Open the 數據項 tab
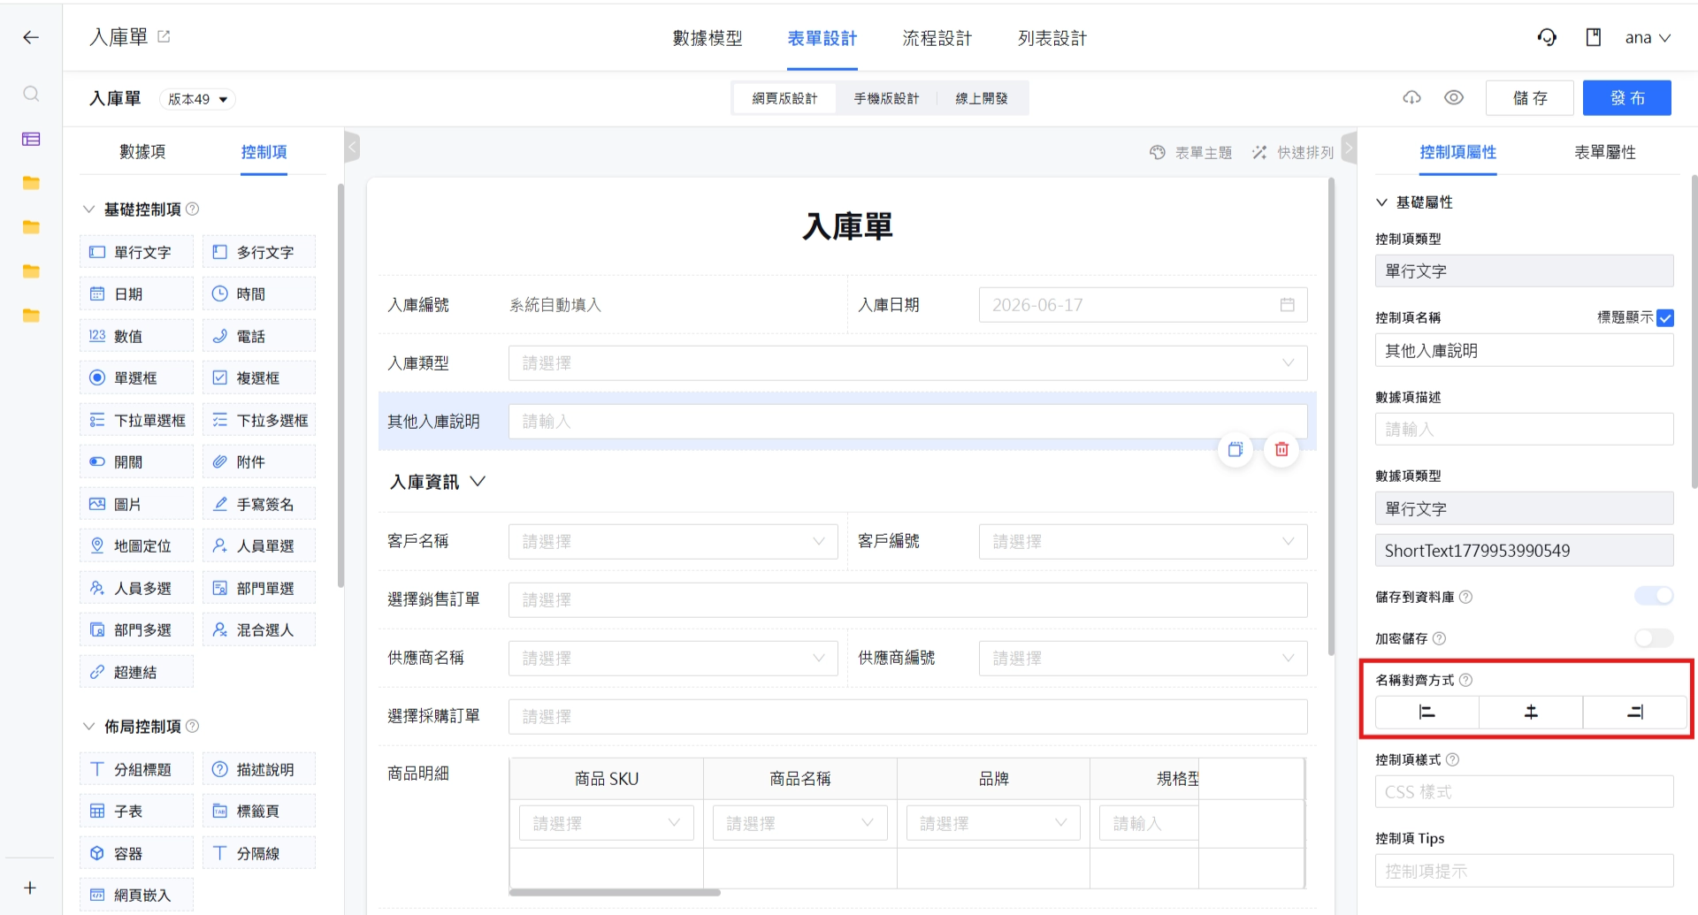 [142, 152]
